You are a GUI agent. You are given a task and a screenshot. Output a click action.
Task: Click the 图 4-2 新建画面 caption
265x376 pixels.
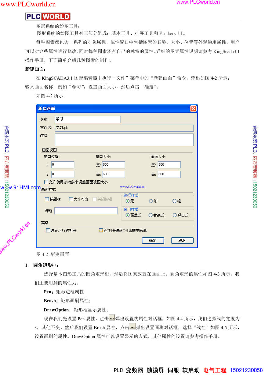[x=53, y=254]
